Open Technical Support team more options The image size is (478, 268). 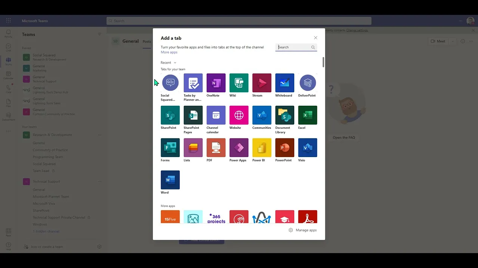coord(99,181)
